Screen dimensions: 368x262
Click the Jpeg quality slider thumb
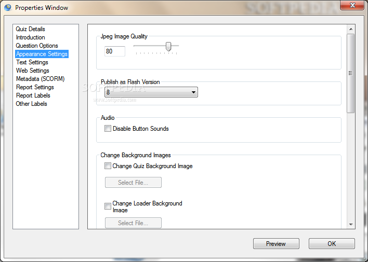168,46
